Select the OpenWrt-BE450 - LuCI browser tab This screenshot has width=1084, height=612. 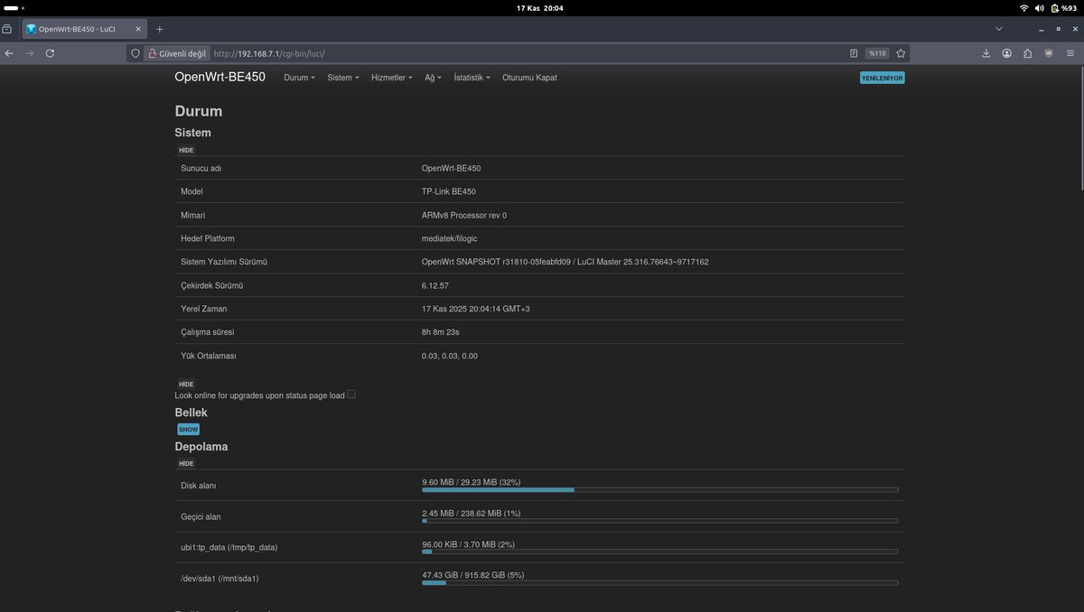(83, 29)
